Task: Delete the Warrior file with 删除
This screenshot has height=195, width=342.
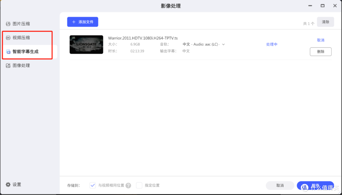Action: pos(320,52)
